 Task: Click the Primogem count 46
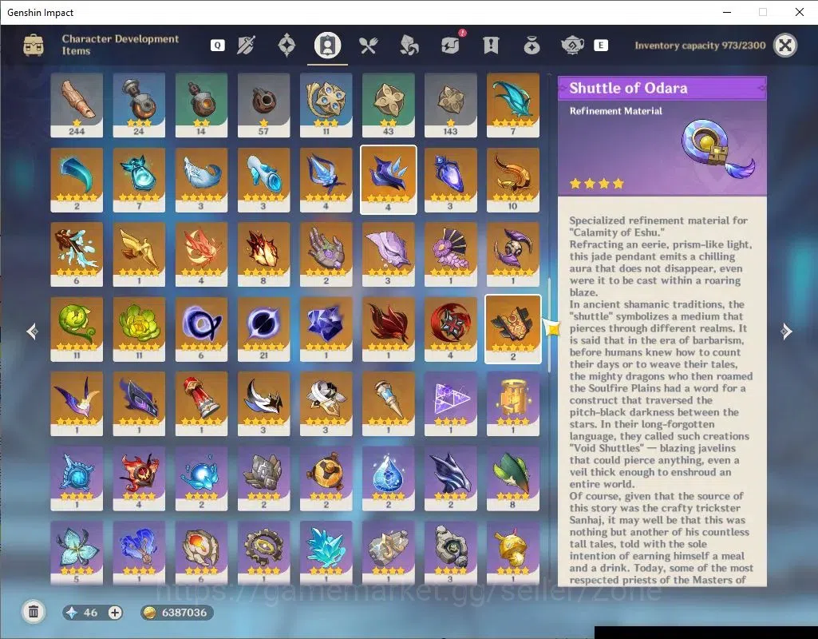click(90, 613)
